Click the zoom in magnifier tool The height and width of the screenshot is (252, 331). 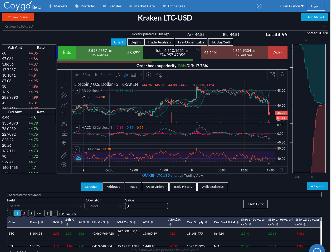pyautogui.click(x=64, y=165)
